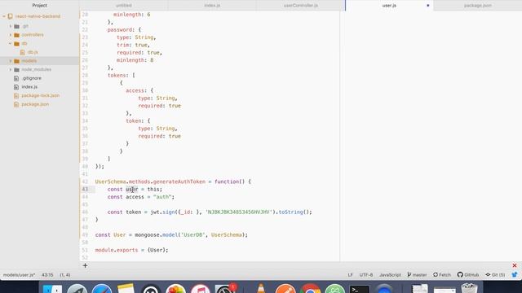
Task: Click the 43:15 cursor position indicator
Action: click(47, 275)
